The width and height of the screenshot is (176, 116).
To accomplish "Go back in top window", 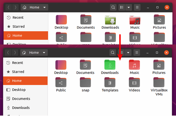I will click(9, 7).
